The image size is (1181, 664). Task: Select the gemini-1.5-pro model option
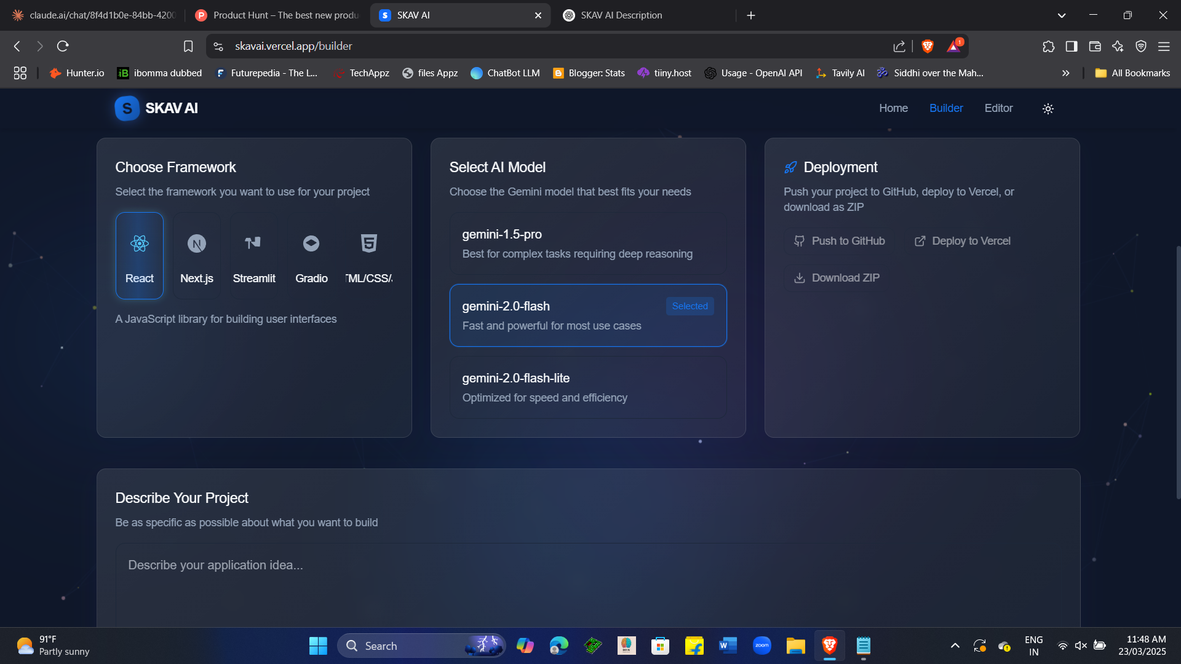tap(587, 244)
